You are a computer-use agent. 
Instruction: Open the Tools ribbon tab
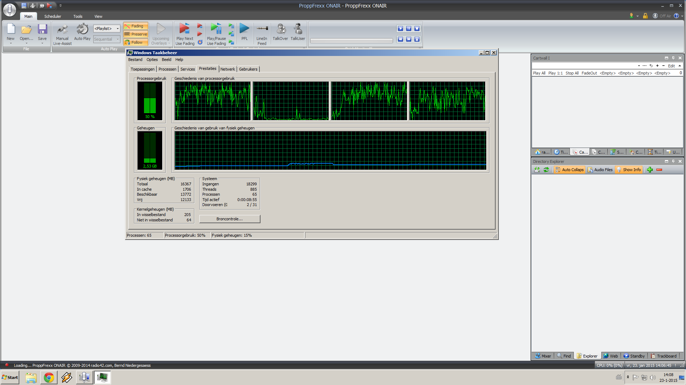[78, 16]
